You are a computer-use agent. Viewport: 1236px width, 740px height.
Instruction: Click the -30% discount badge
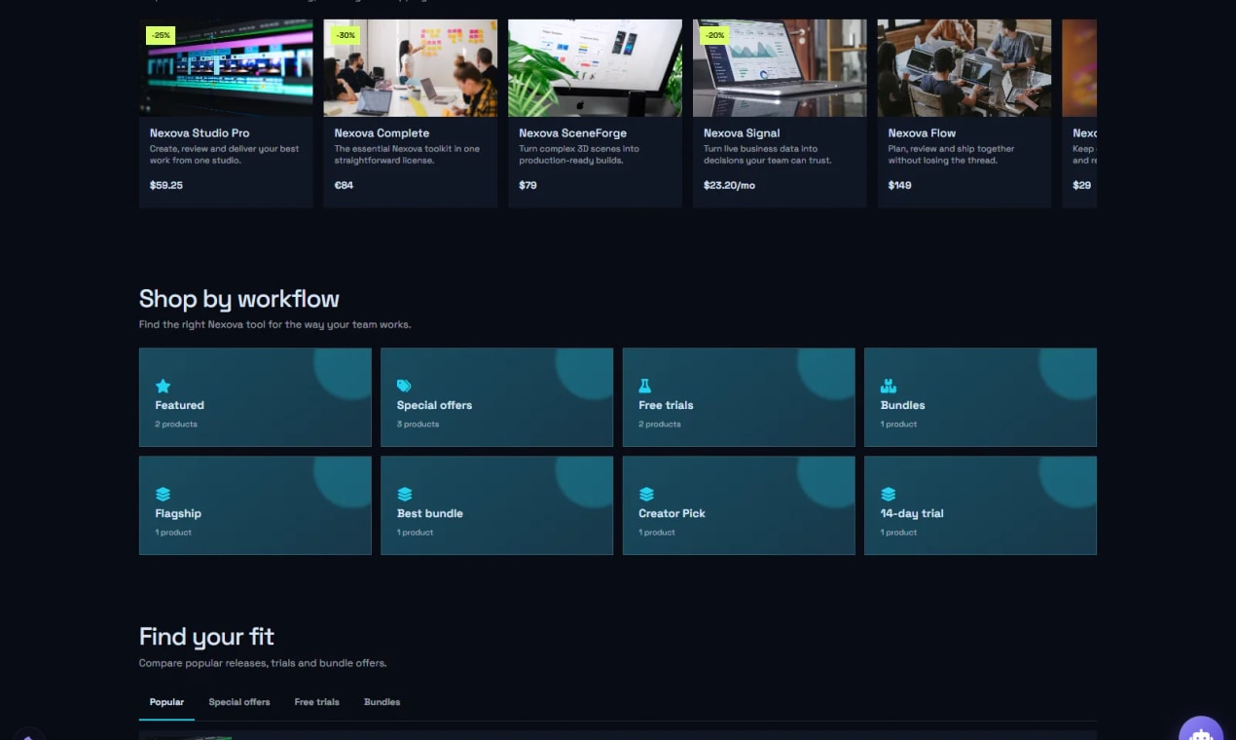(x=345, y=35)
